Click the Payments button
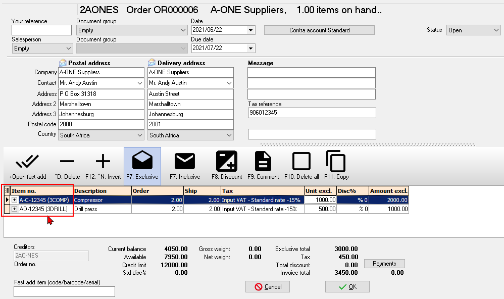Viewport: 504px width, 299px height. (384, 264)
